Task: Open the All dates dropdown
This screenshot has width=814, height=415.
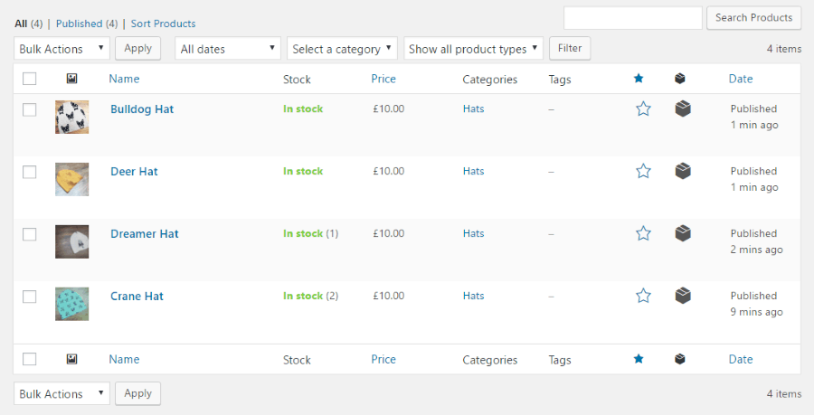Action: coord(228,49)
